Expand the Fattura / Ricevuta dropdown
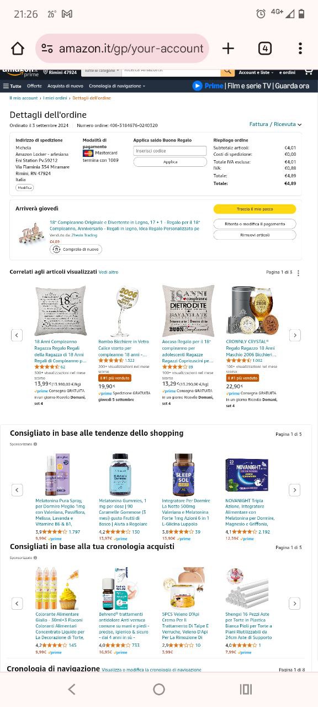The width and height of the screenshot is (318, 707). 275,124
